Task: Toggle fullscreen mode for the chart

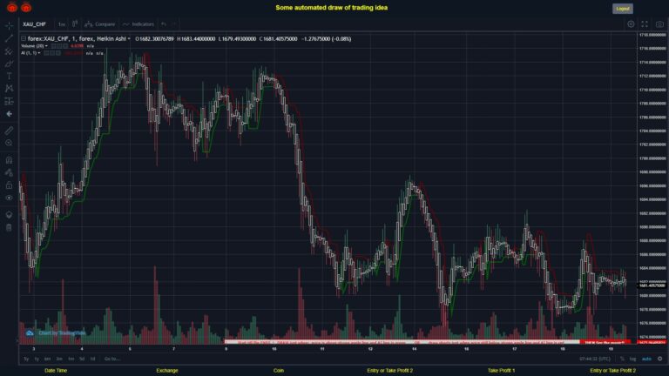Action: [x=645, y=24]
